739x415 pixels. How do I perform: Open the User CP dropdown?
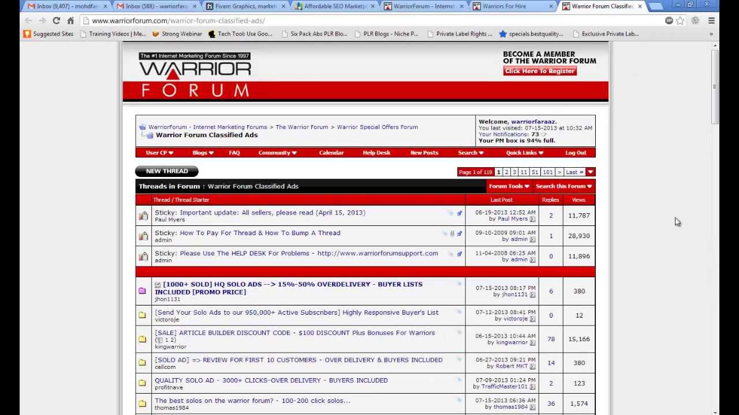point(159,153)
